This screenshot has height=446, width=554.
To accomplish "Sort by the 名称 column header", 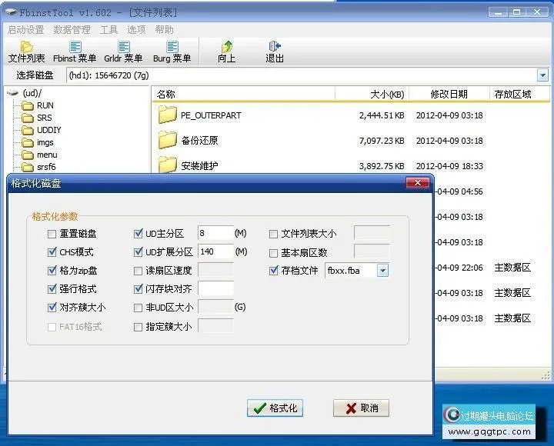I will pyautogui.click(x=244, y=95).
